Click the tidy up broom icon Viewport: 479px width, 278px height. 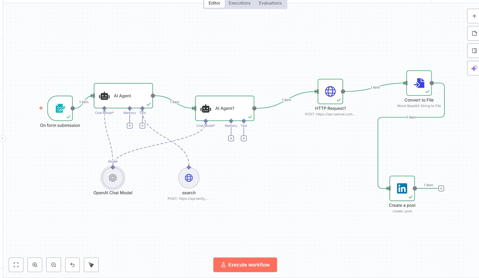click(x=91, y=265)
